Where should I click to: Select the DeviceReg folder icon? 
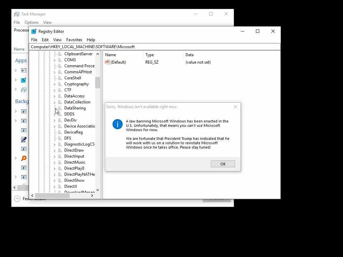tap(60, 132)
